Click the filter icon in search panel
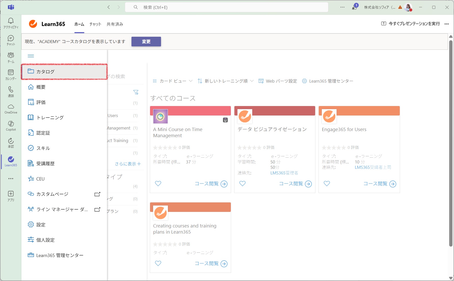Screen dimensions: 454x281 [x=136, y=92]
